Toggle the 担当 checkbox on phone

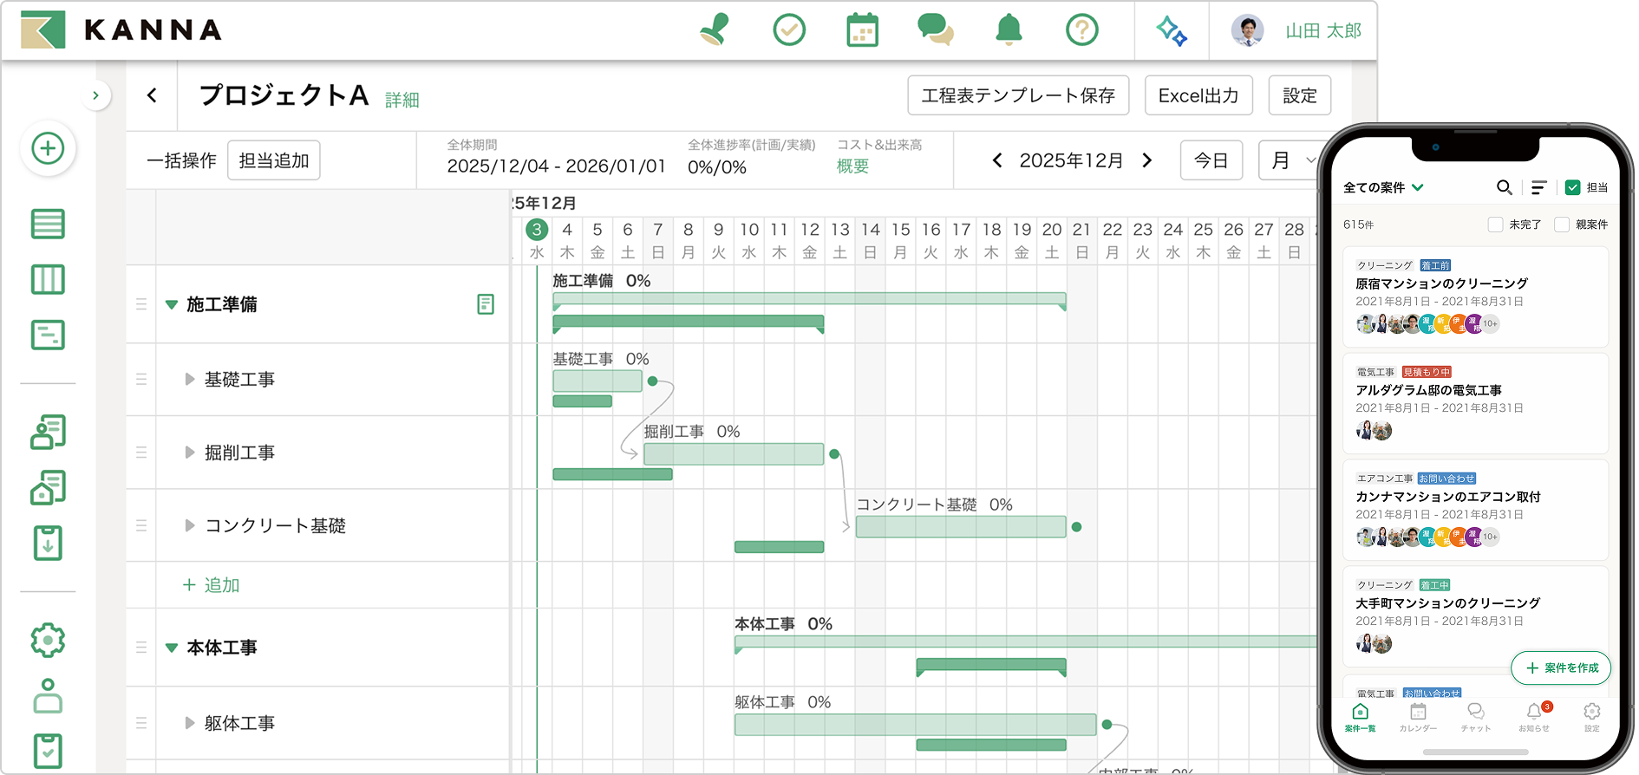1572,187
